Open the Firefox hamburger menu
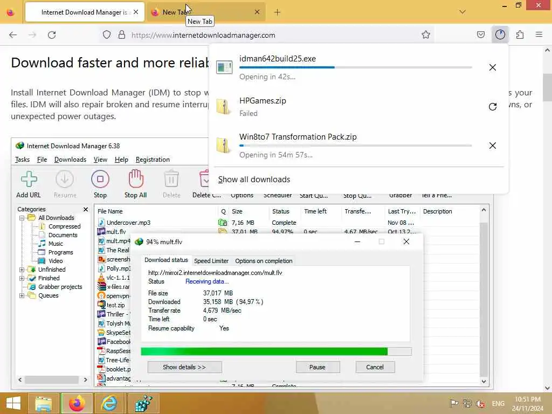This screenshot has height=414, width=552. pos(539,34)
